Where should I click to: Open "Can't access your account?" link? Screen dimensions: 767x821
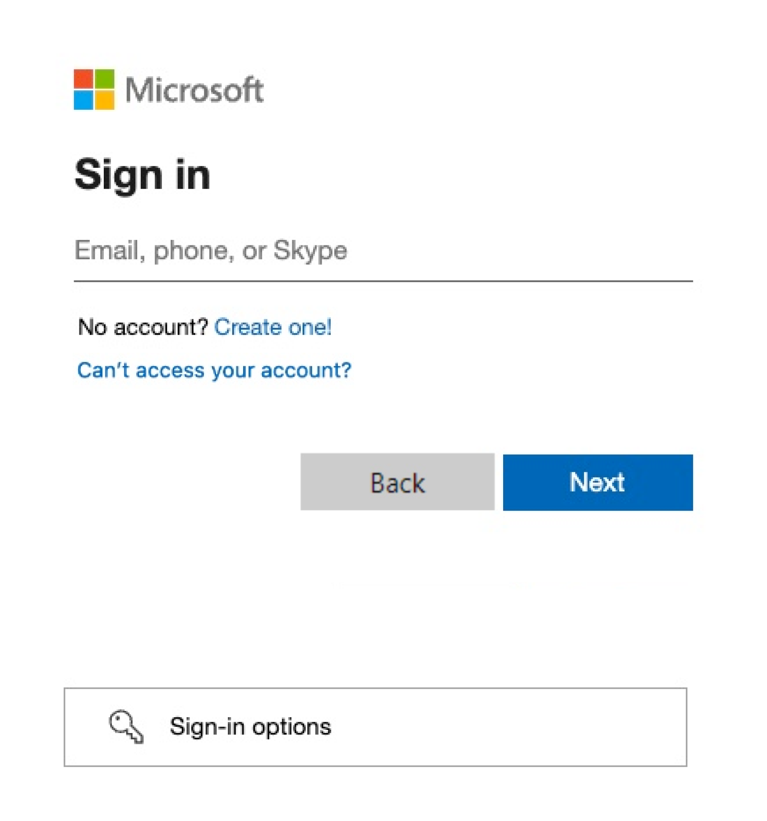(214, 370)
